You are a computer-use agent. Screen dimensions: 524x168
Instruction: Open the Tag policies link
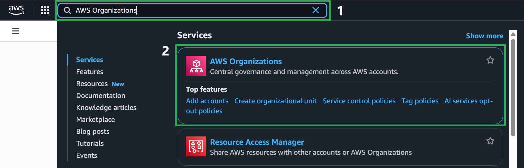pos(420,101)
